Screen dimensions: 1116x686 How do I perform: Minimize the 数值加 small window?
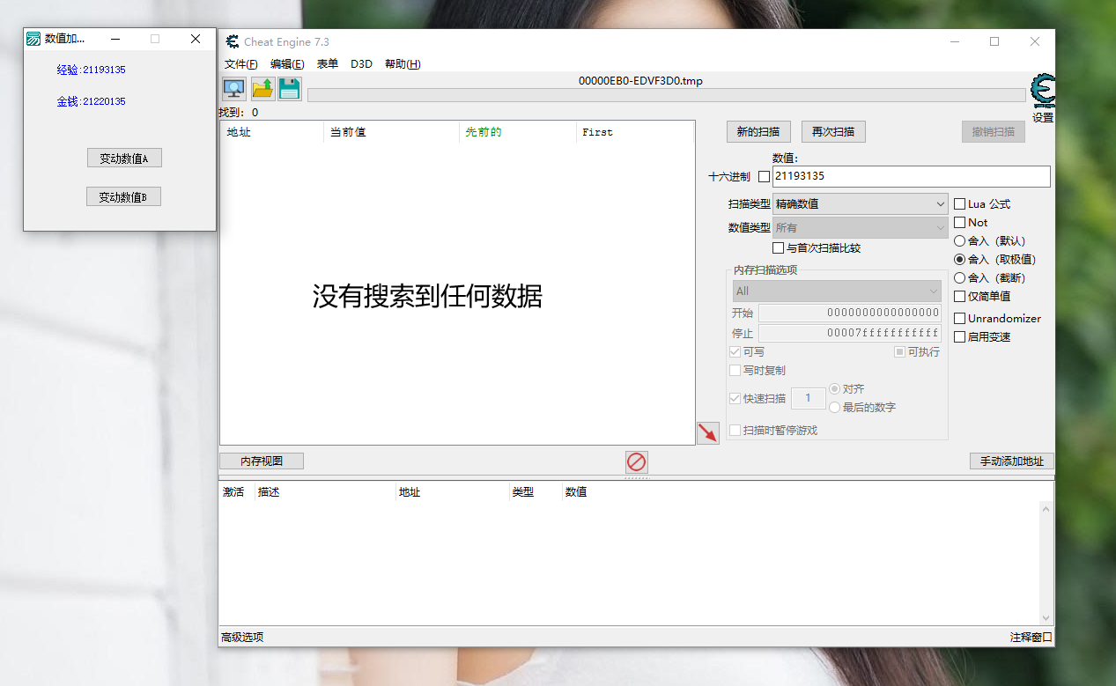[115, 39]
